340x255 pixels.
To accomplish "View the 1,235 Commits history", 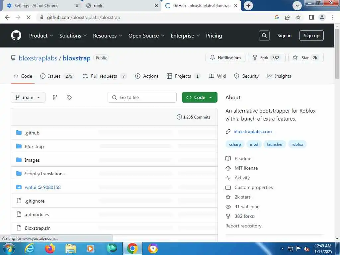I will click(194, 117).
